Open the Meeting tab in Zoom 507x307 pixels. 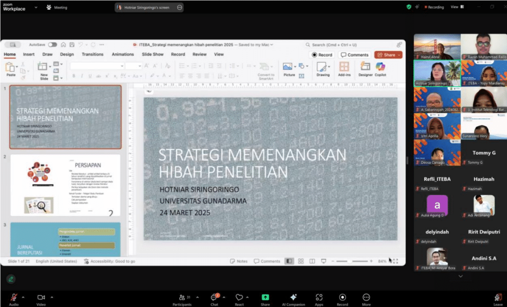(x=57, y=7)
